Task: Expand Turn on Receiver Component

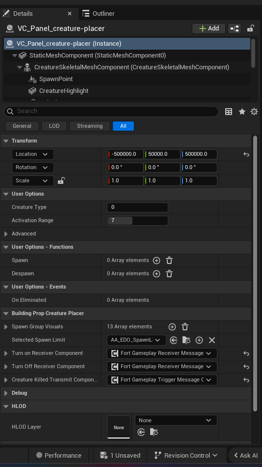Action: point(6,353)
